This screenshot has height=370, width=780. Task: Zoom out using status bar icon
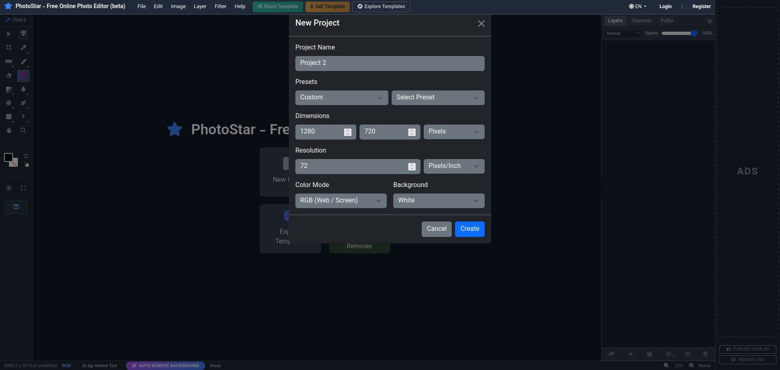[666, 366]
